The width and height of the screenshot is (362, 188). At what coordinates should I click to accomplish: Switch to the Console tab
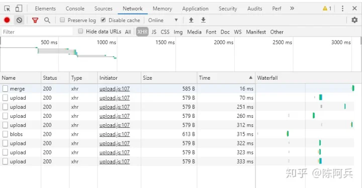(x=75, y=9)
